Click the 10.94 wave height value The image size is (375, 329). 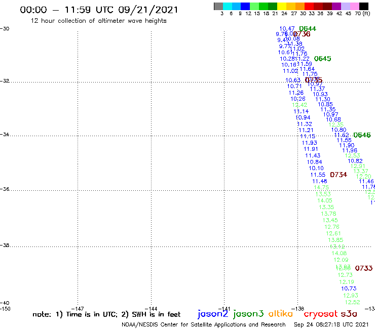click(x=303, y=117)
